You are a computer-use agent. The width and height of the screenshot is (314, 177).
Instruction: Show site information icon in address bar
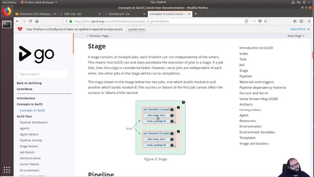(x=66, y=21)
